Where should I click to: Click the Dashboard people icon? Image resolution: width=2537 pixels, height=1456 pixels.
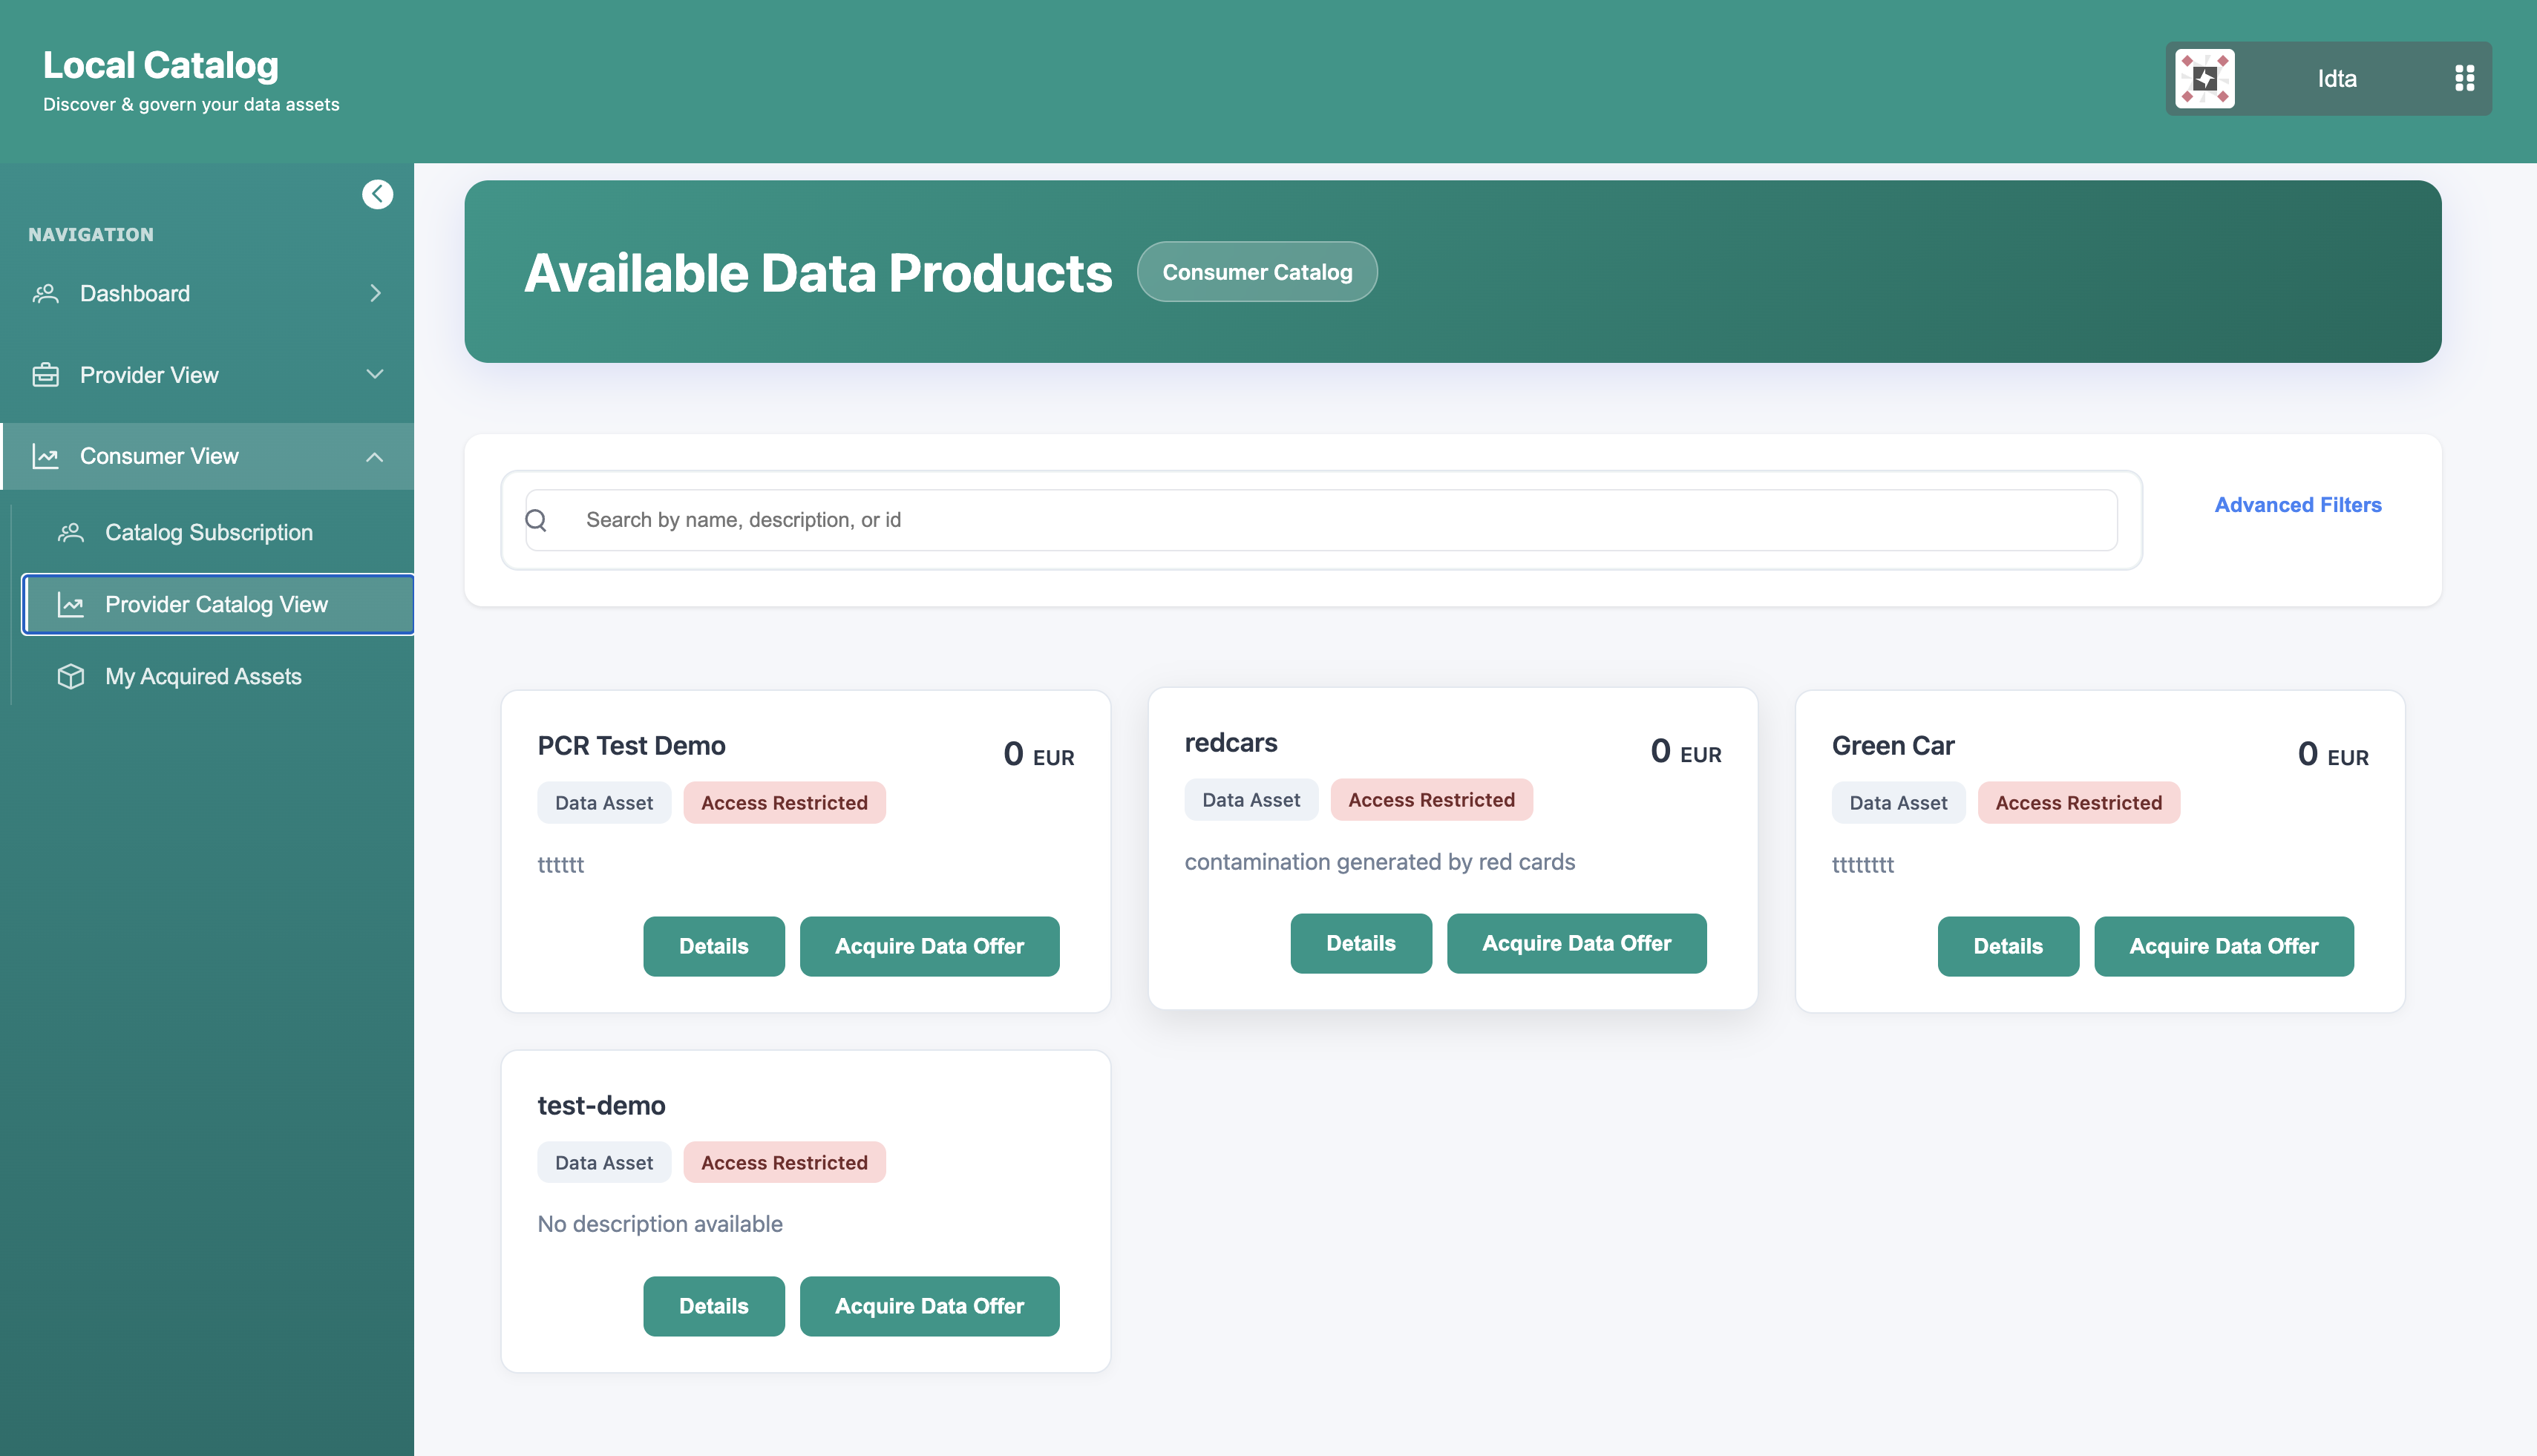coord(46,293)
